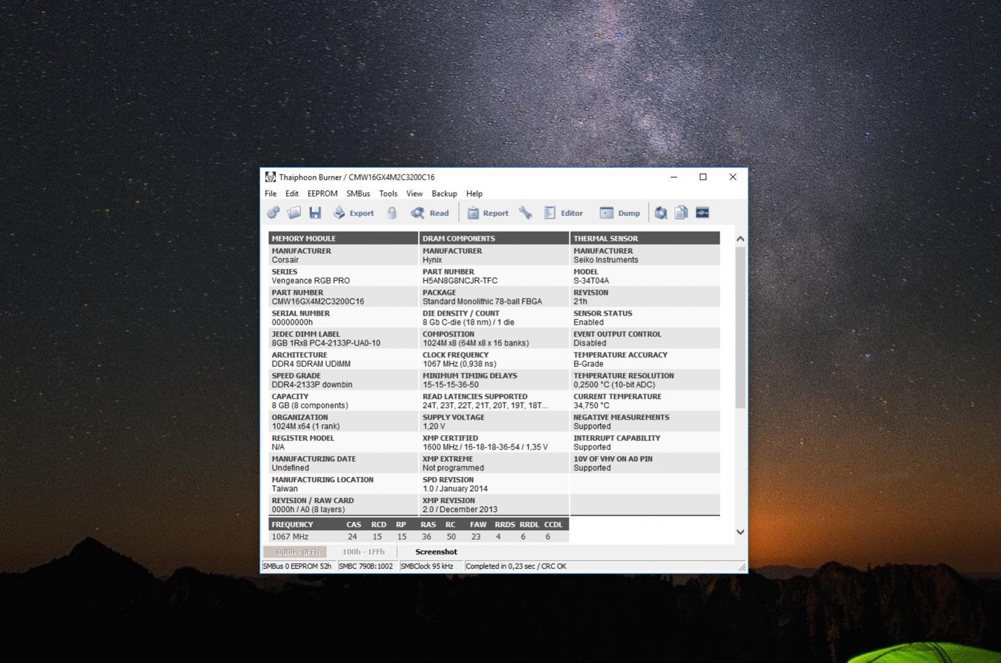1001x663 pixels.
Task: Minimize the Thaiphoon Burner window
Action: [x=674, y=177]
